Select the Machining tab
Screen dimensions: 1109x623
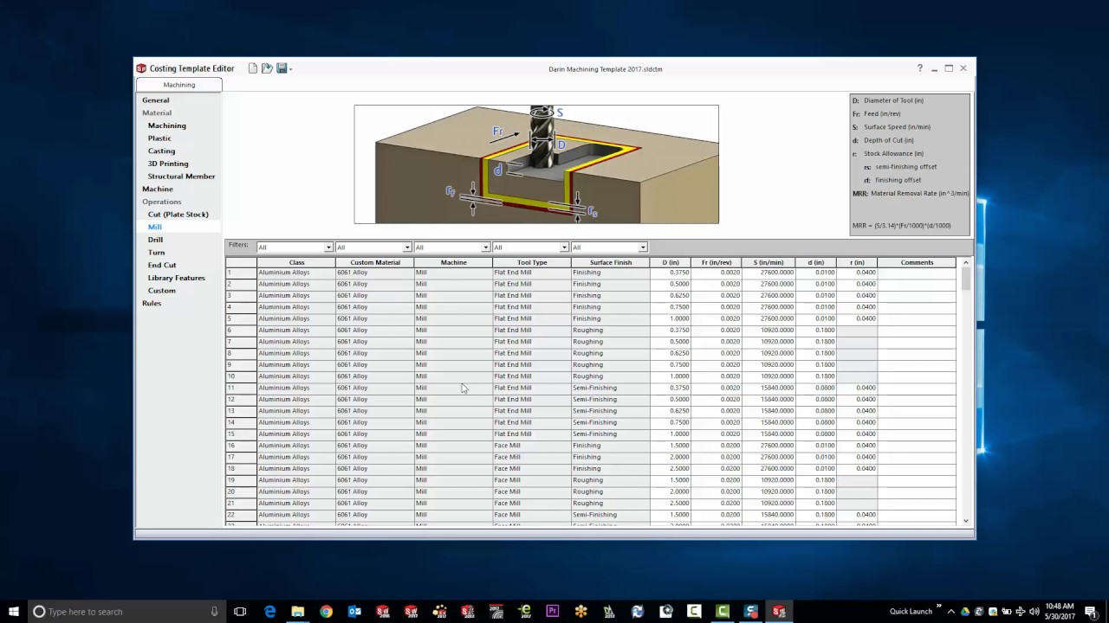179,85
